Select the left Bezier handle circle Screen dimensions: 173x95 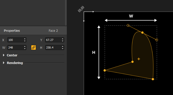[128, 25]
